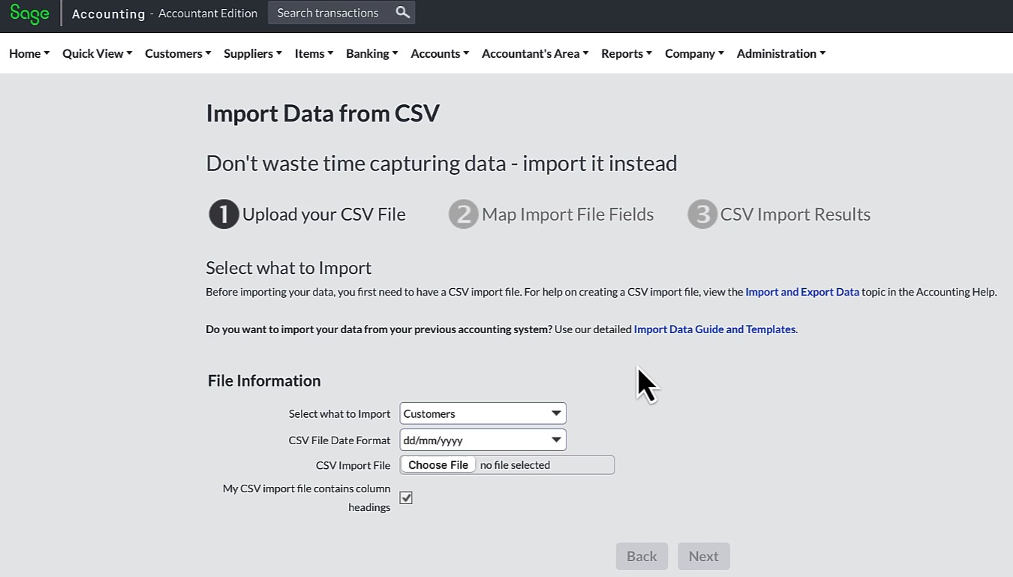
Task: Open Import and Export Data help link
Action: [802, 292]
